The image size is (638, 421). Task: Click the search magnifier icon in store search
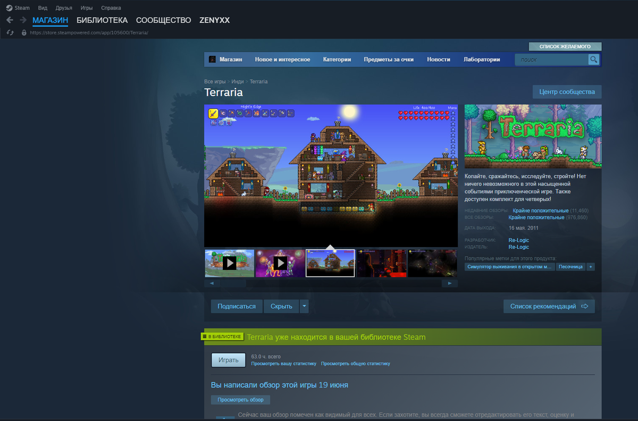coord(593,60)
